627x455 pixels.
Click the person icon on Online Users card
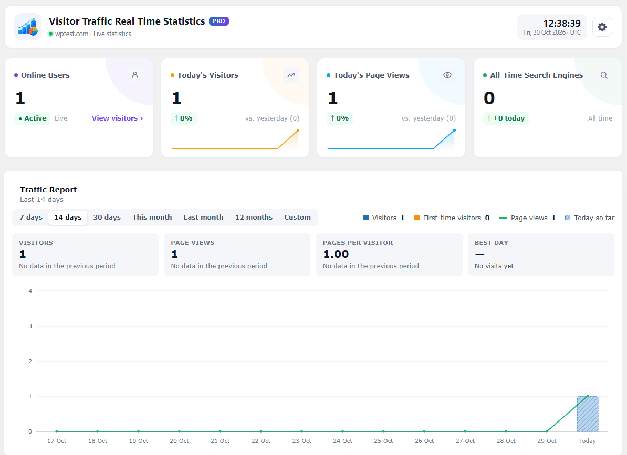(135, 75)
